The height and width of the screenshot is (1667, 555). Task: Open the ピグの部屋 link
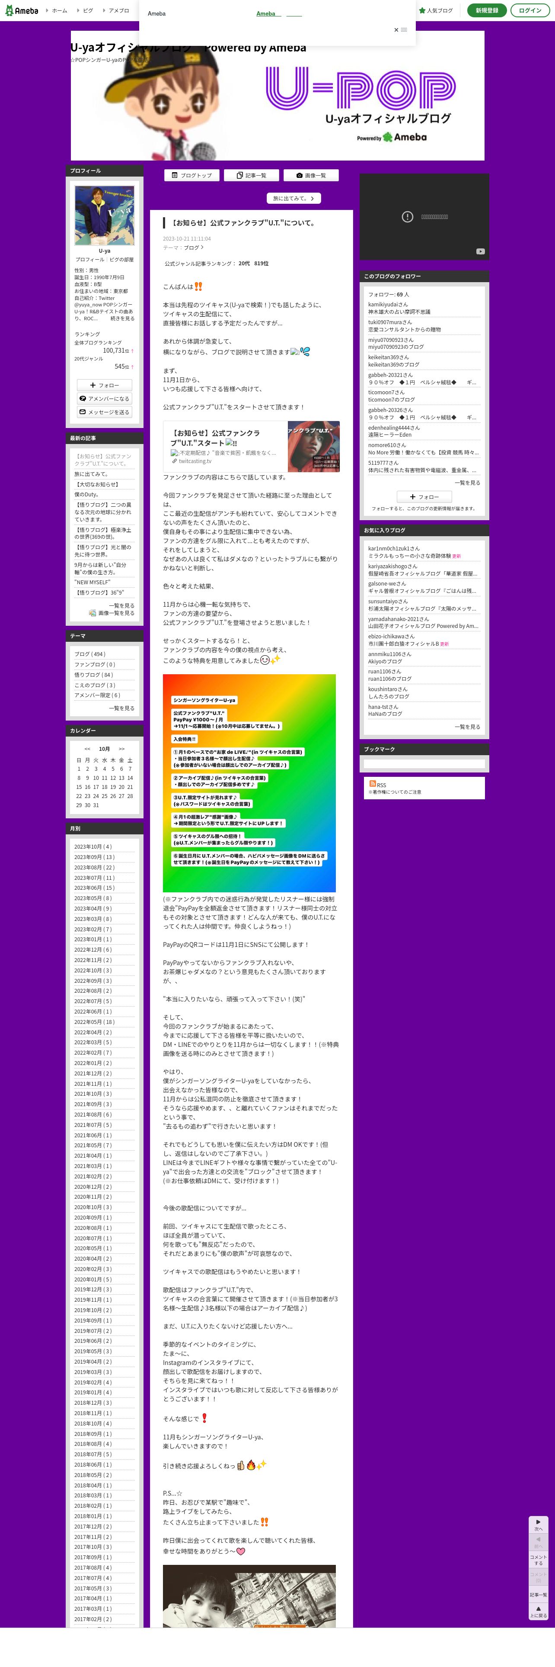pyautogui.click(x=121, y=260)
